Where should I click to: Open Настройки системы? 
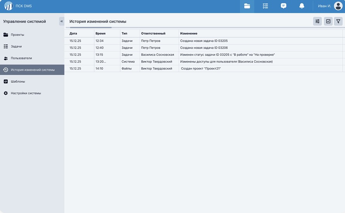point(26,93)
